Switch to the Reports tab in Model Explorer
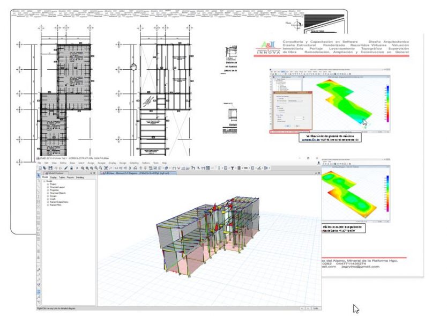 70,177
